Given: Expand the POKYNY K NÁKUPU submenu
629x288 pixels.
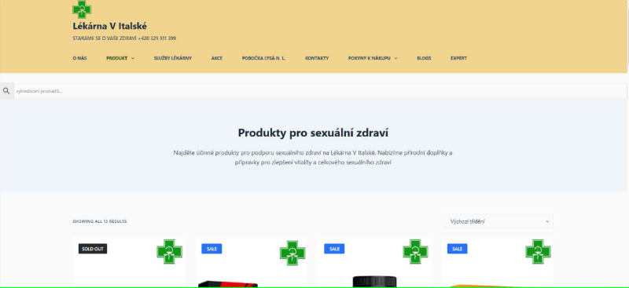Looking at the screenshot, I should click(x=396, y=58).
